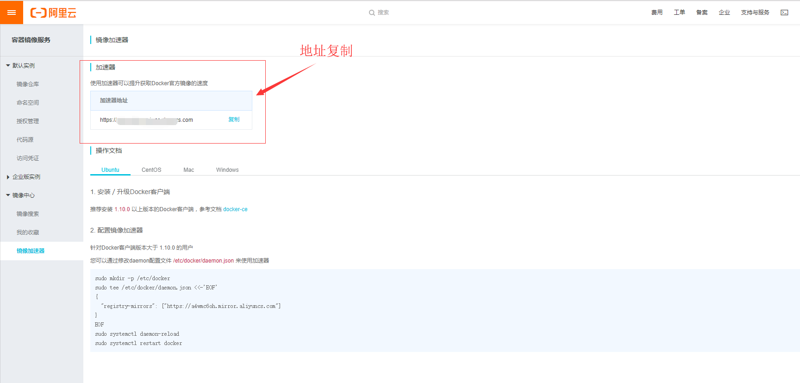Click the 1. 安装 / 升级Docker客户端 heading
Screen dimensions: 800x383
click(130, 192)
